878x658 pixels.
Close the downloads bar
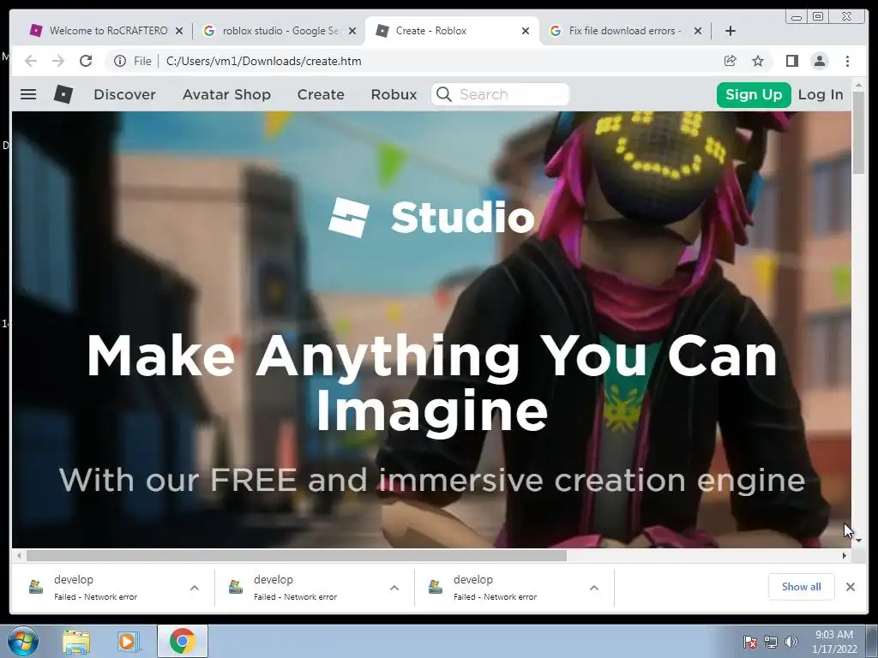(x=851, y=587)
